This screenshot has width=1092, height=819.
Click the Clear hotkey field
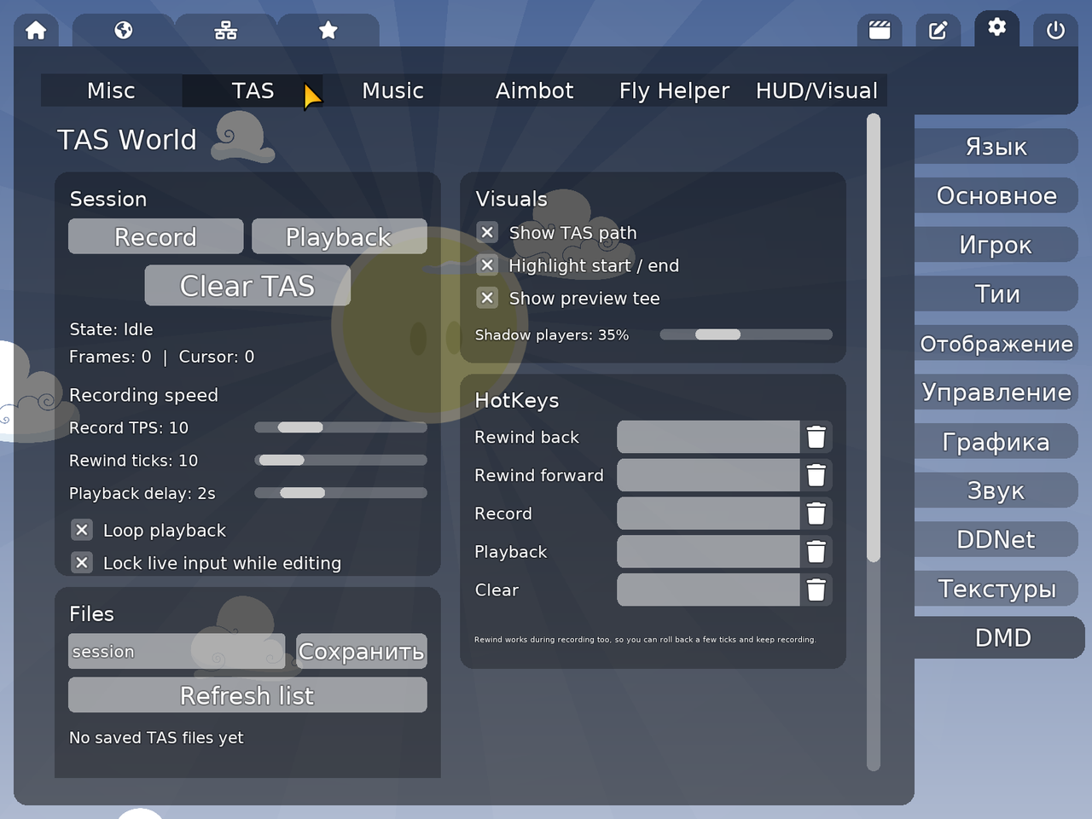pos(708,590)
